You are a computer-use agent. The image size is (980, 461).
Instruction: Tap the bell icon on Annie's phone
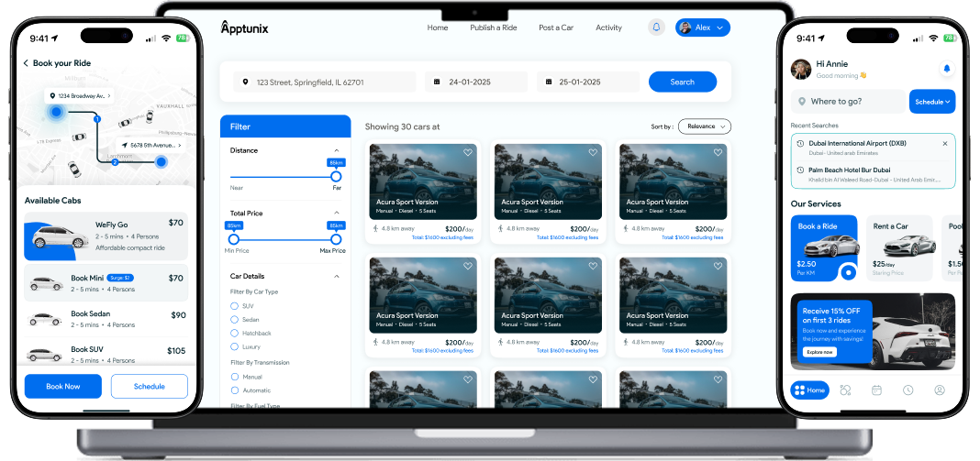946,69
